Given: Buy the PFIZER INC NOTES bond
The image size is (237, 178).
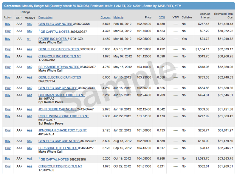Looking at the screenshot, I should click(7, 39).
